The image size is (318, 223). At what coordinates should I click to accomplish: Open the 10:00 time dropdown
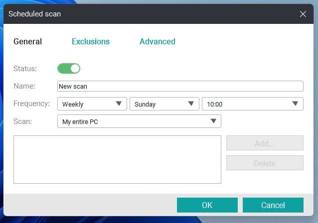click(253, 104)
